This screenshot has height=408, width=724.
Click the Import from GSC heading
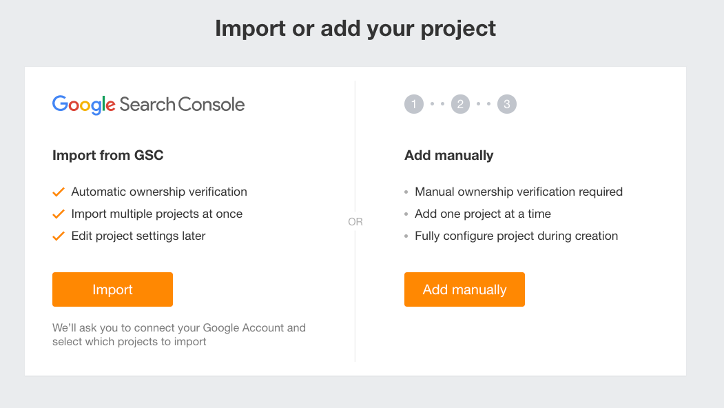108,155
